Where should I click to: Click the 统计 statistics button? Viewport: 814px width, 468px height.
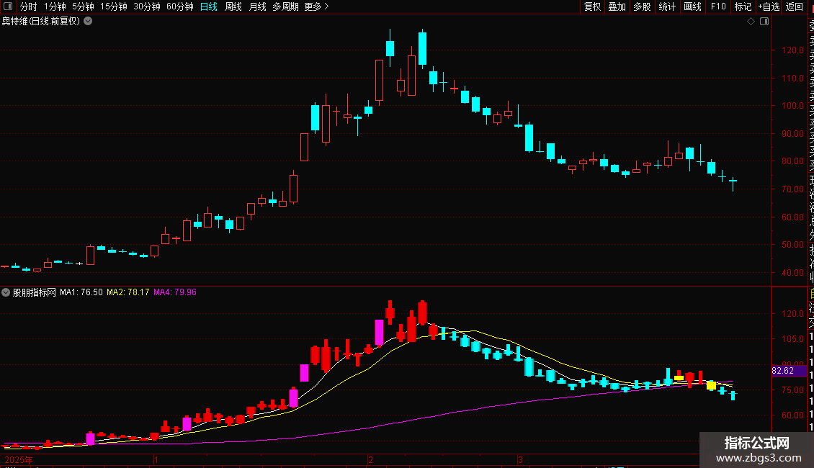click(667, 6)
